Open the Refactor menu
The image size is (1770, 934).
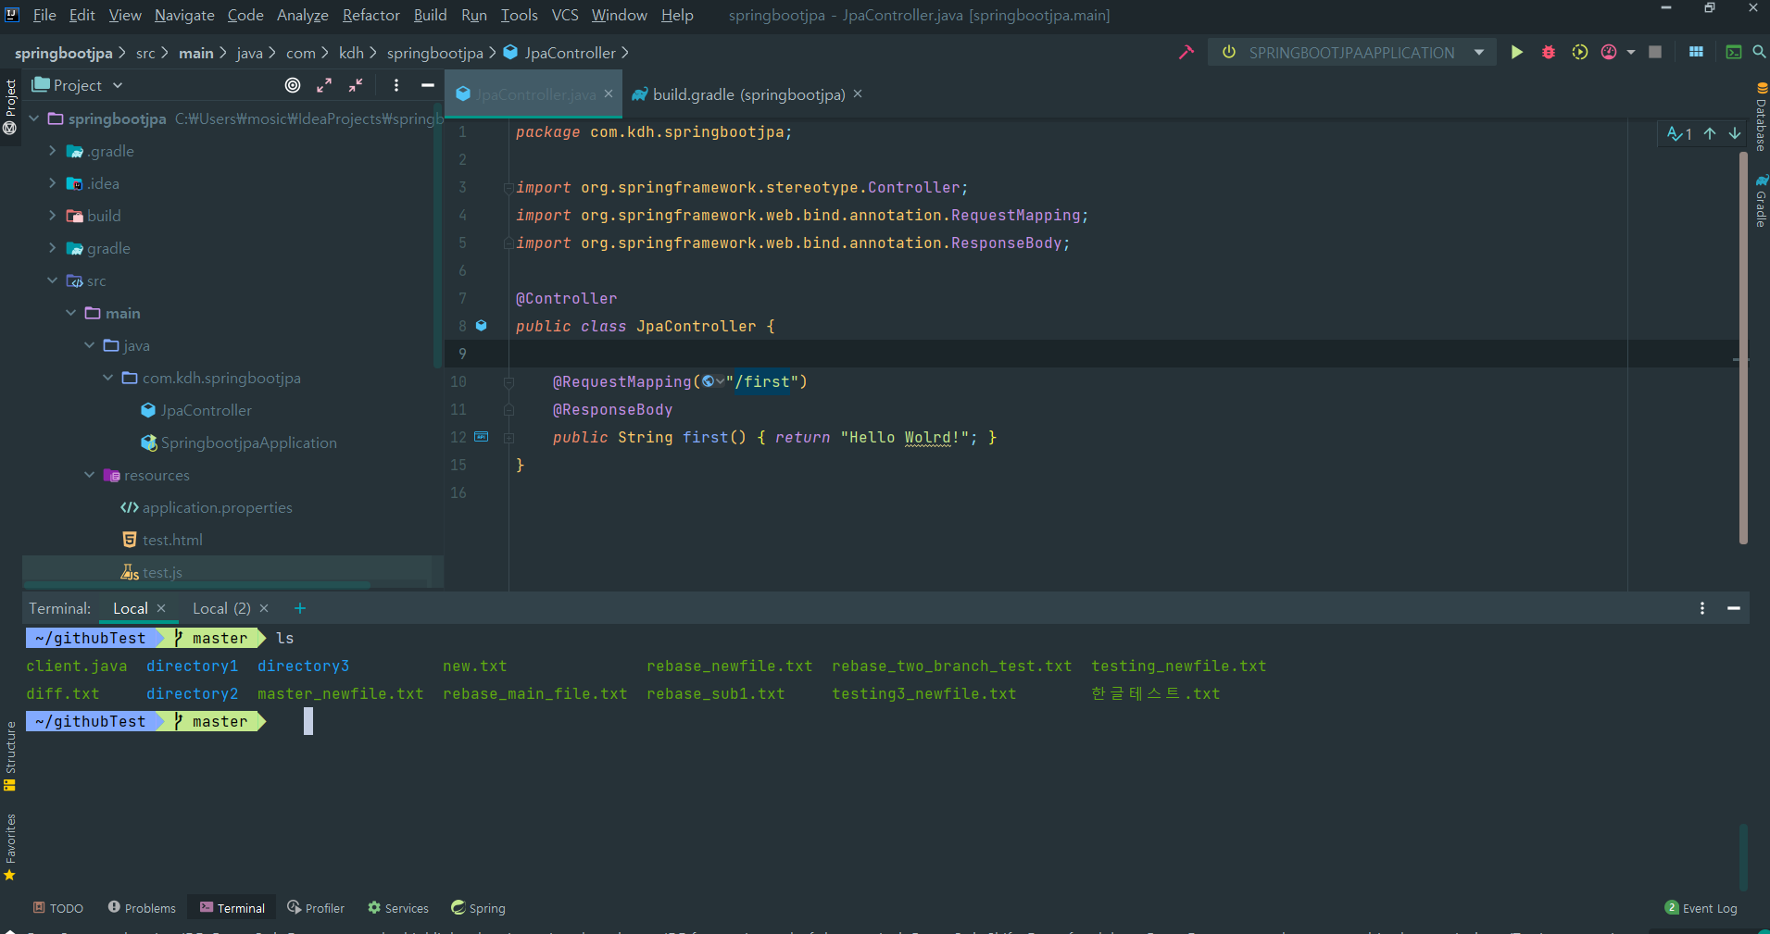tap(370, 15)
